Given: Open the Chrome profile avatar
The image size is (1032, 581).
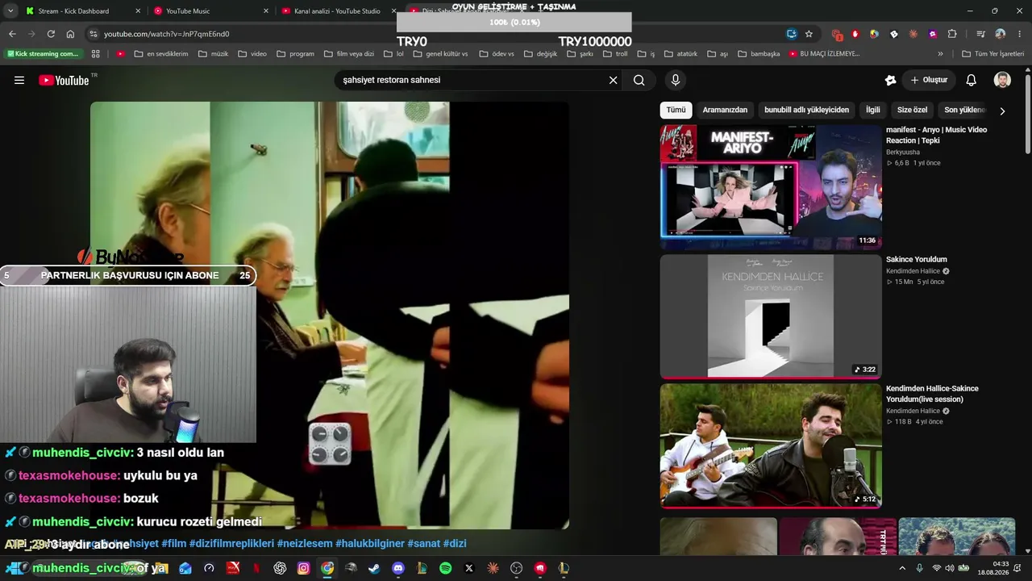Looking at the screenshot, I should point(1001,34).
